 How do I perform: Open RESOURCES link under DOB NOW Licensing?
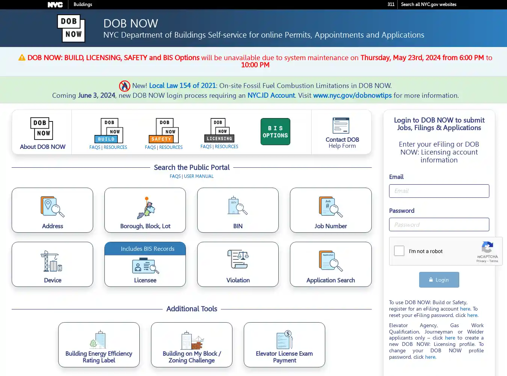tap(226, 147)
